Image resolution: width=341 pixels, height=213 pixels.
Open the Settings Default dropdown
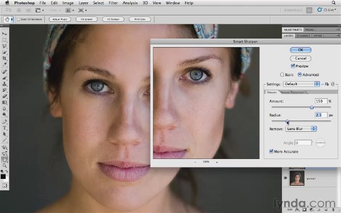(301, 84)
